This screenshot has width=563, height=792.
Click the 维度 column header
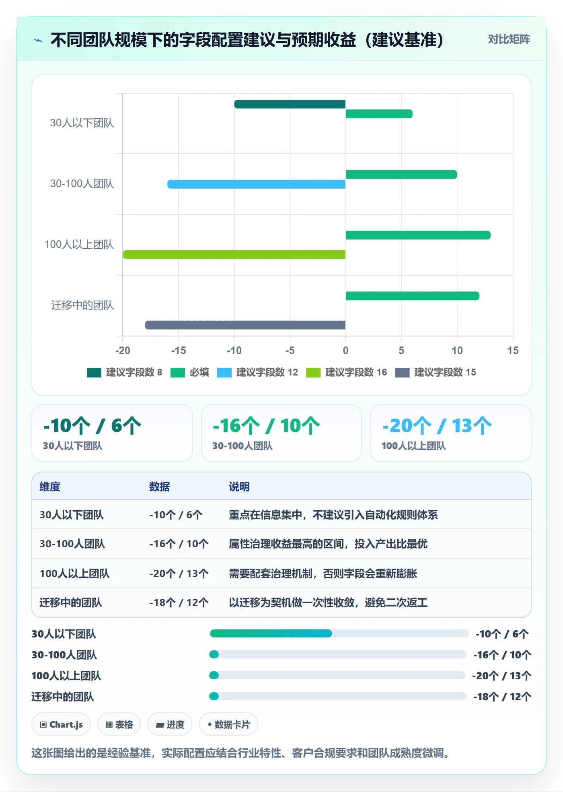pyautogui.click(x=50, y=487)
